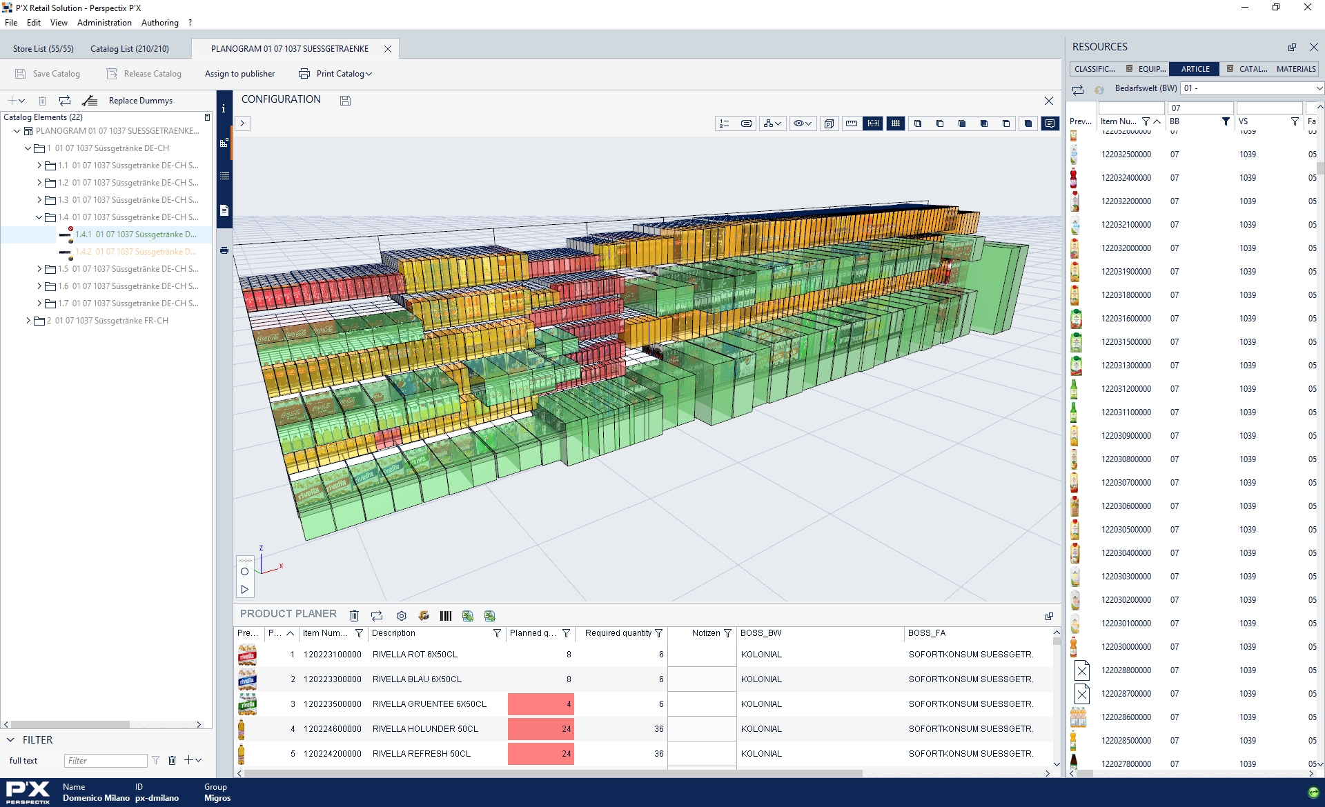
Task: Click the play triangle in 3D view corner
Action: (x=245, y=589)
